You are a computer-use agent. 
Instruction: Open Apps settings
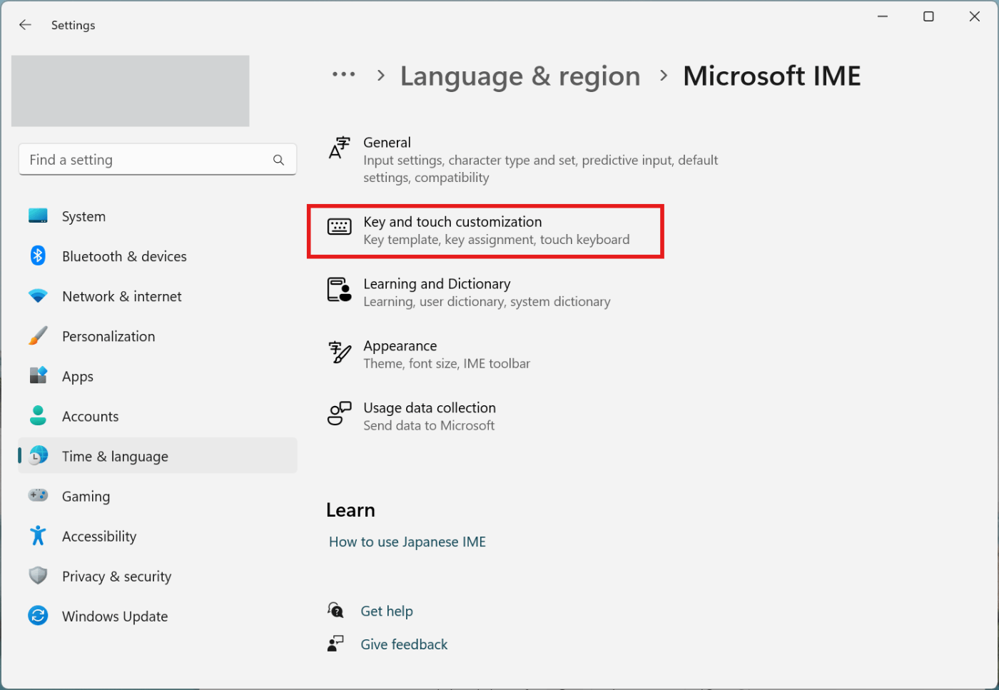[x=158, y=376]
